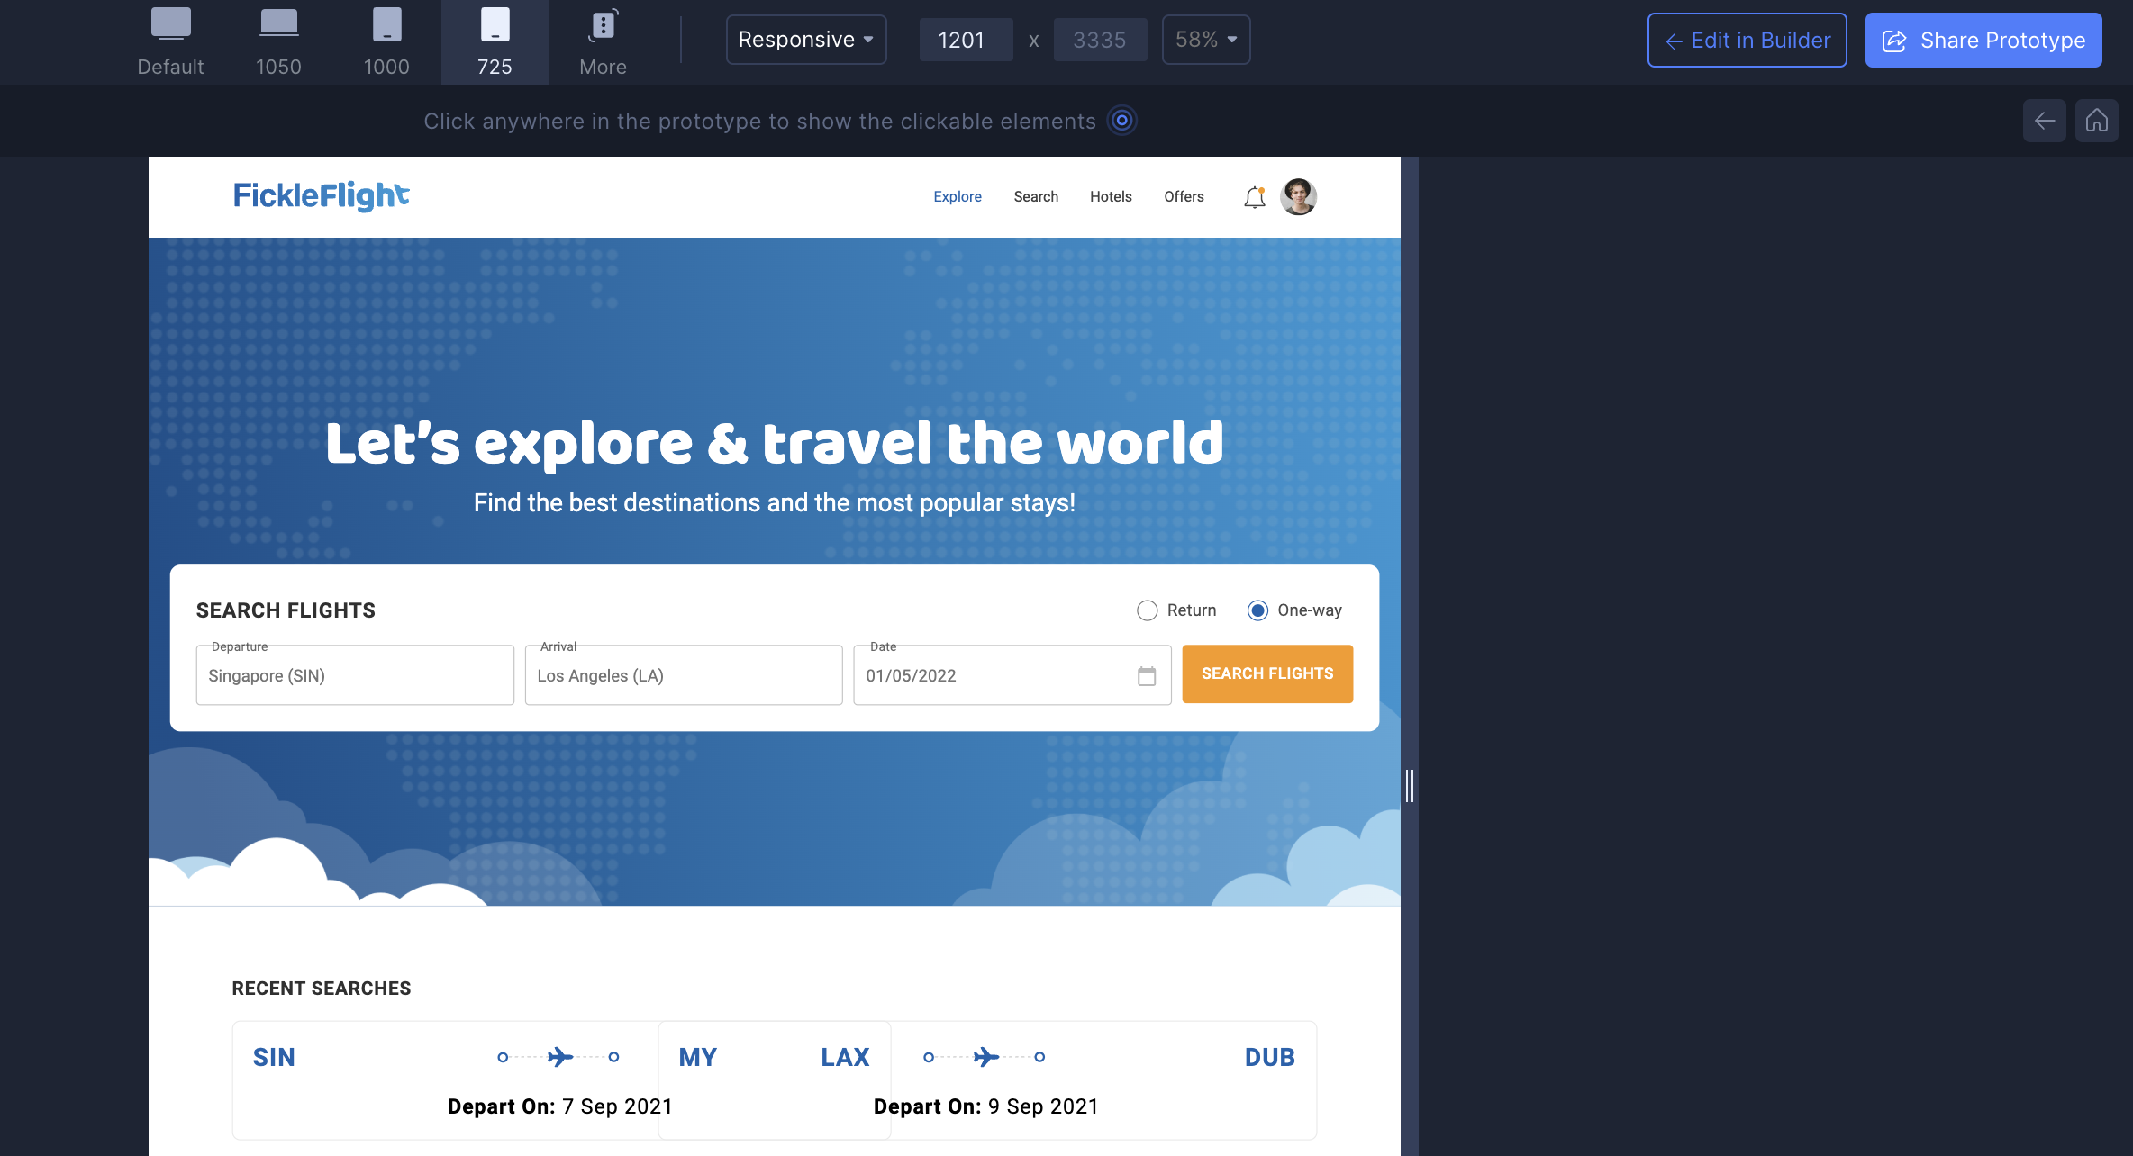Open the Responsive device dropdown
Viewport: 2133px width, 1156px height.
(806, 40)
